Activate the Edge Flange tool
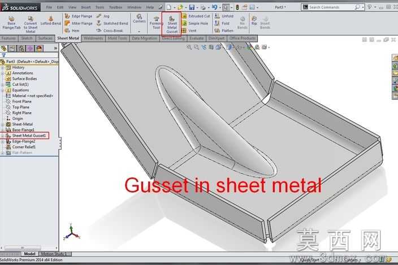The height and width of the screenshot is (265, 398). point(79,16)
